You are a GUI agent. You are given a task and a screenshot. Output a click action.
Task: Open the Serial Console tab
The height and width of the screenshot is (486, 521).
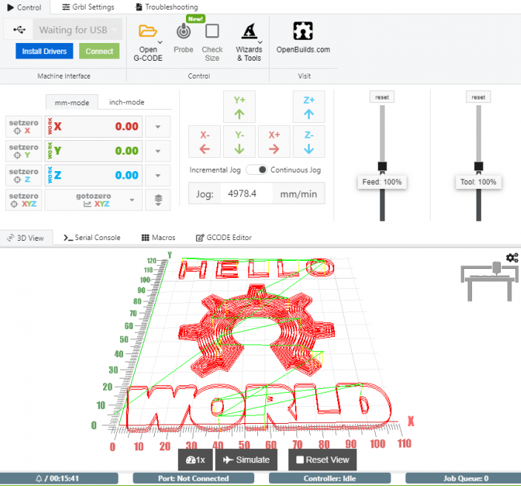92,238
